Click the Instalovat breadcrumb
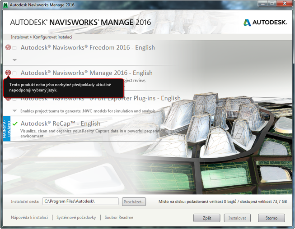 tap(19, 37)
